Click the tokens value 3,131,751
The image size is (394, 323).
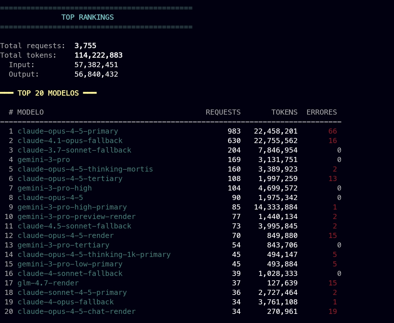point(278,160)
